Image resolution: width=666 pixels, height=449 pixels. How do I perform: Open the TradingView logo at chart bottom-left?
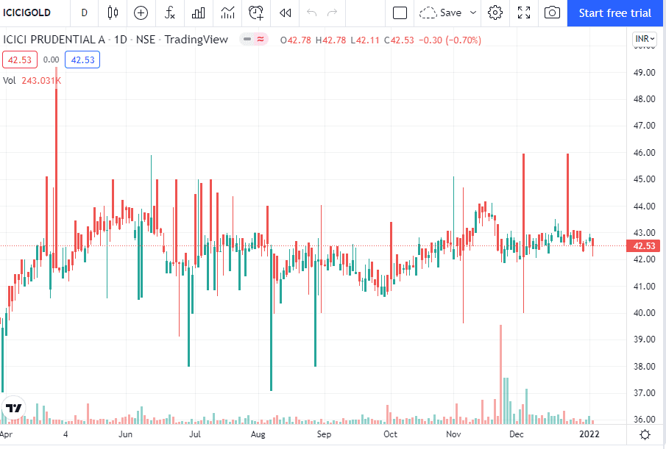13,408
